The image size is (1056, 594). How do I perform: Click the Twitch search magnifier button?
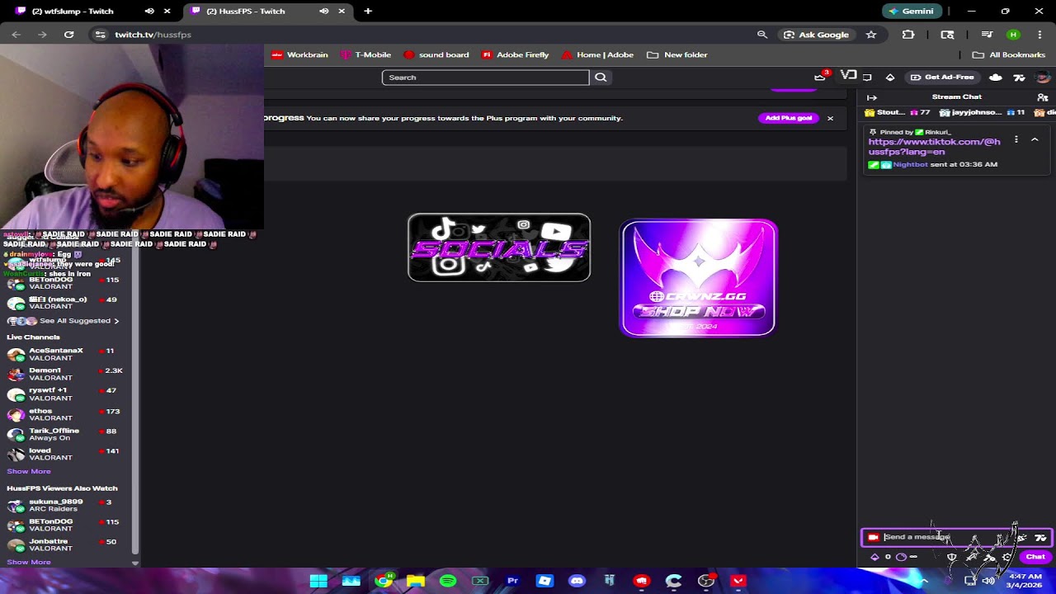pos(601,78)
